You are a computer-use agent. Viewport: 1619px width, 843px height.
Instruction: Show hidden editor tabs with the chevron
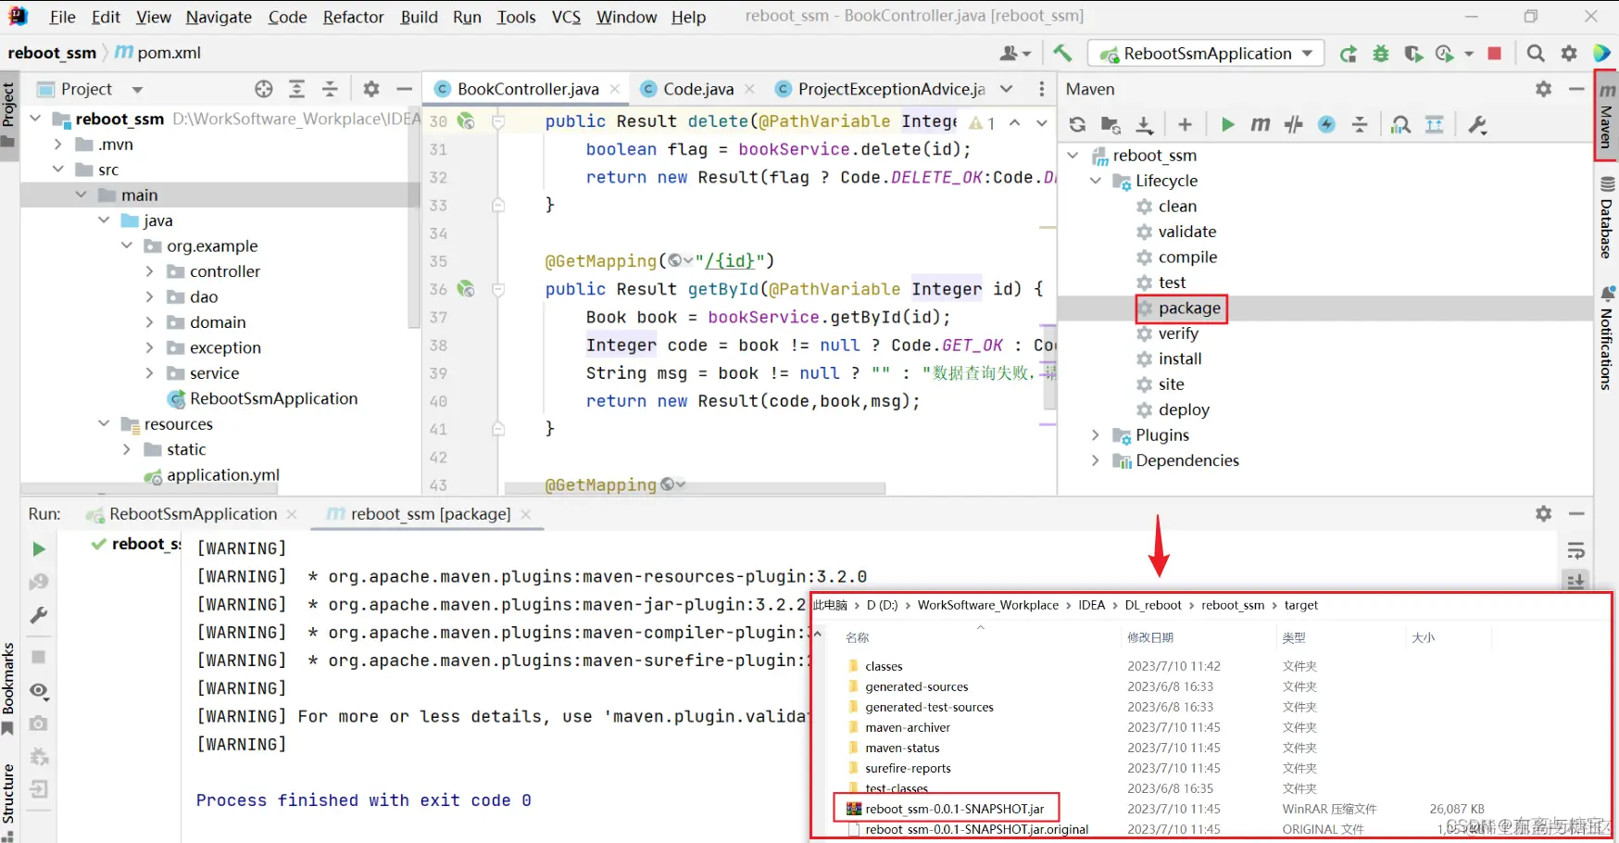1007,89
